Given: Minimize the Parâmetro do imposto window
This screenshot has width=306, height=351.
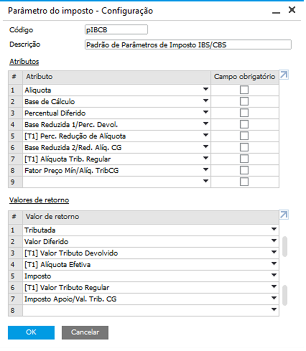Looking at the screenshot, I should pyautogui.click(x=276, y=11).
